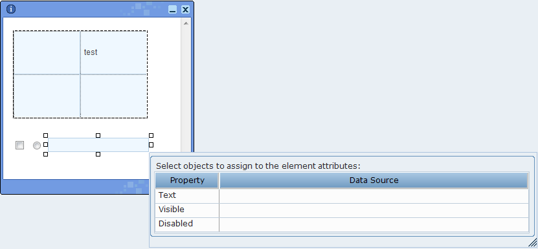Click the Property column header
The image size is (538, 249).
point(187,180)
